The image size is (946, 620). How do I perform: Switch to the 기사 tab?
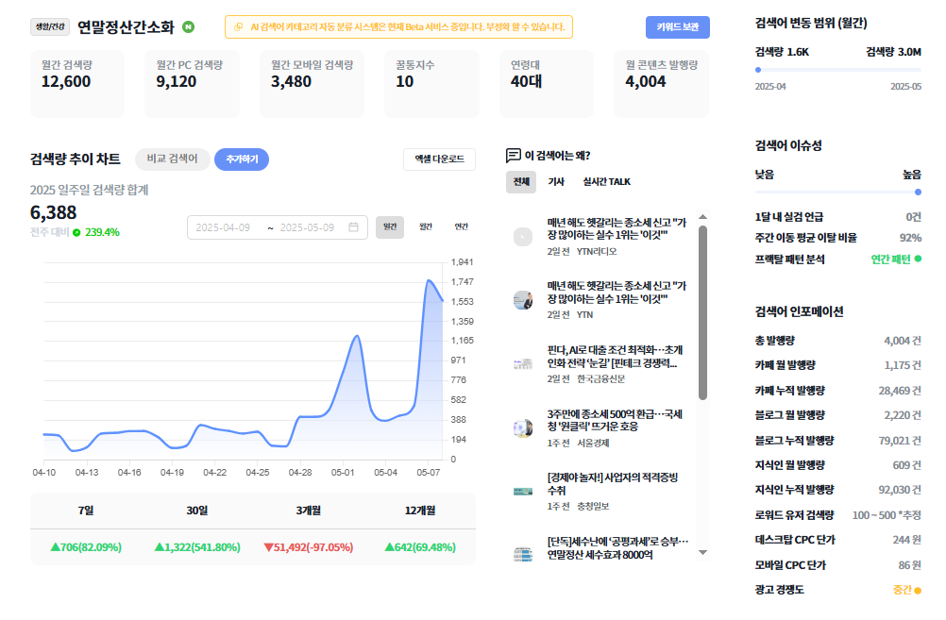coord(556,181)
